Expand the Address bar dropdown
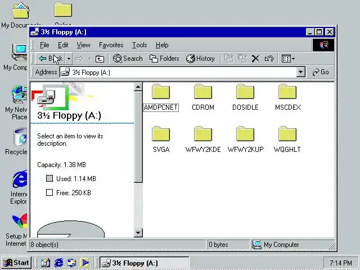 pos(300,73)
